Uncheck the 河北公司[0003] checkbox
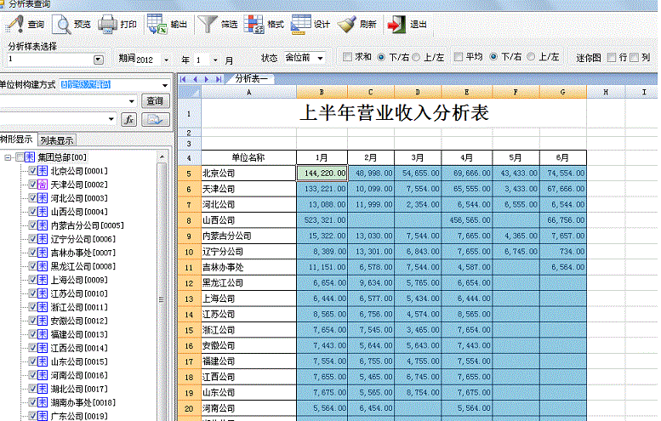Image resolution: width=661 pixels, height=421 pixels. tap(32, 197)
